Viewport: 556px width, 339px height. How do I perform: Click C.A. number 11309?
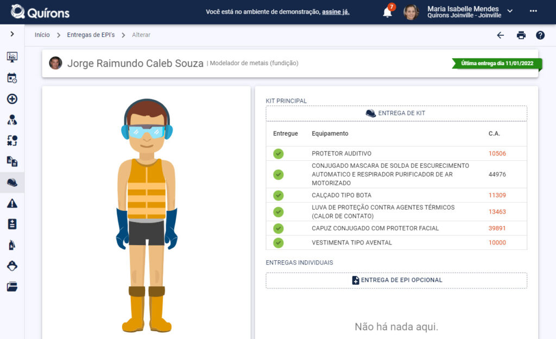pos(497,196)
